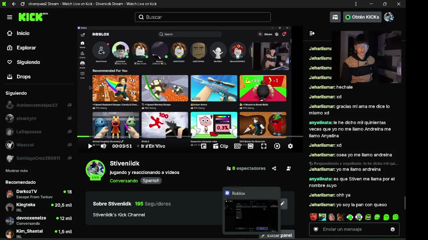
Task: Open LaSapaaaaa channel in sidebar
Action: coord(39,132)
